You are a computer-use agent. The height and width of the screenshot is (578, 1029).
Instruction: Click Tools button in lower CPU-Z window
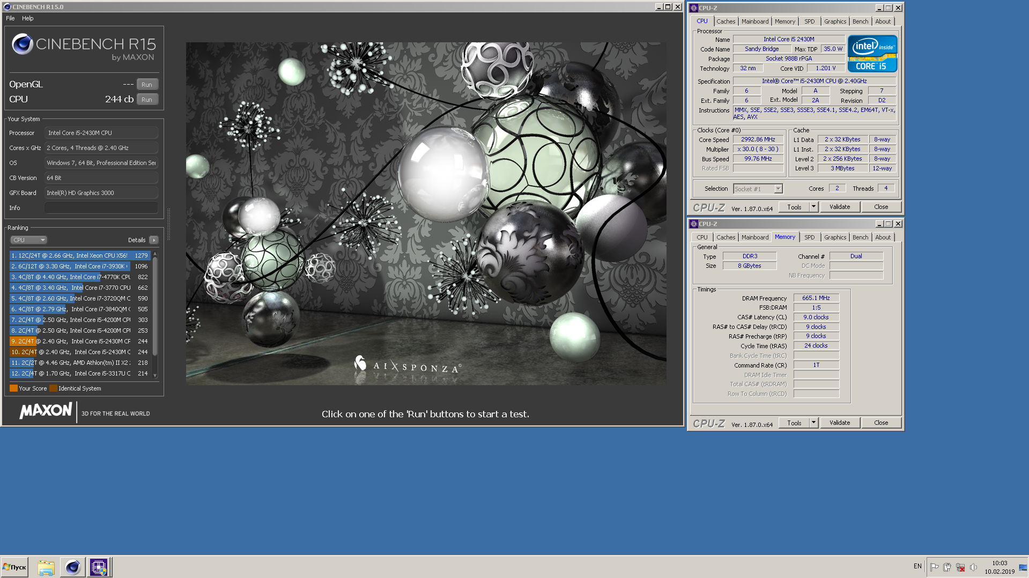click(794, 423)
